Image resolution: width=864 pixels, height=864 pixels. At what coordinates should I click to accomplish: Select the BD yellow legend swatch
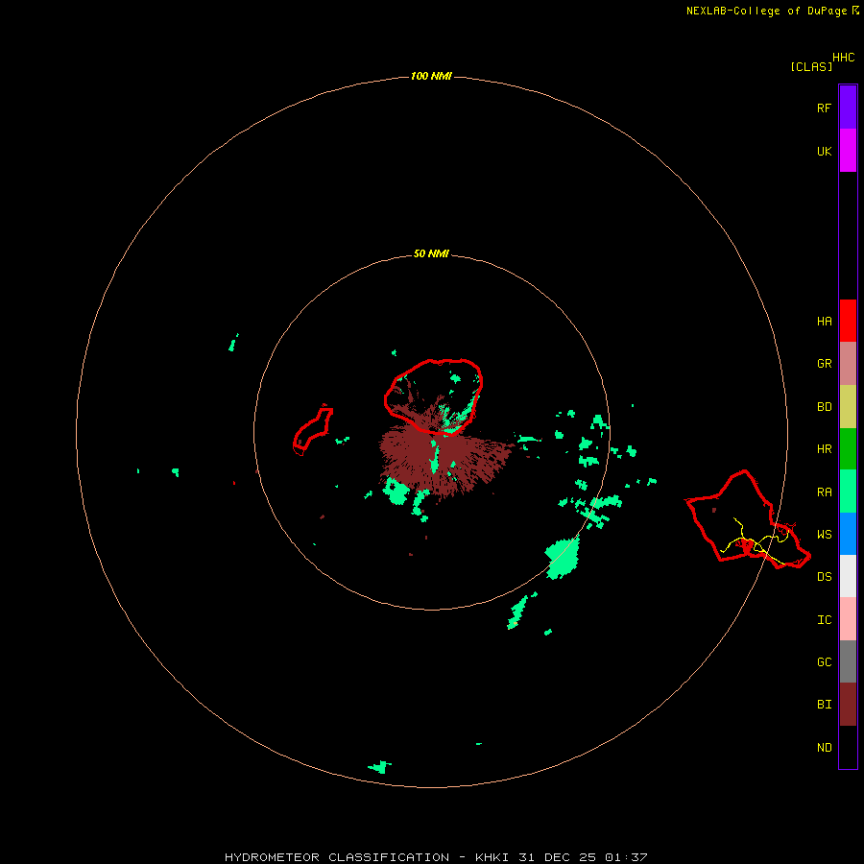click(848, 407)
